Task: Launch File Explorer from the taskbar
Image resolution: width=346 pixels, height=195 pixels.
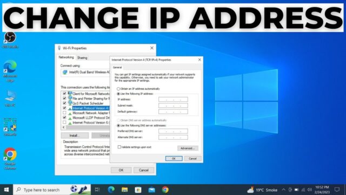Action: (x=125, y=190)
